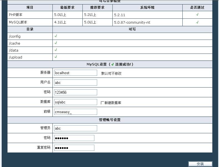Click the /upload writable checkmark
219x167 pixels.
(x=56, y=57)
